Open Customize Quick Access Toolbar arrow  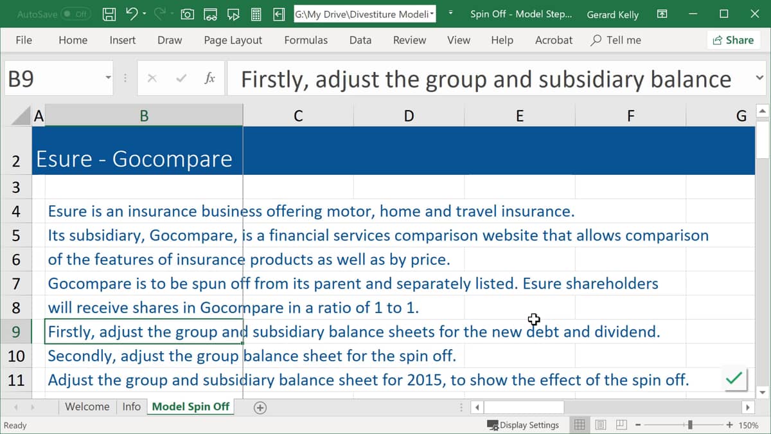pyautogui.click(x=450, y=14)
